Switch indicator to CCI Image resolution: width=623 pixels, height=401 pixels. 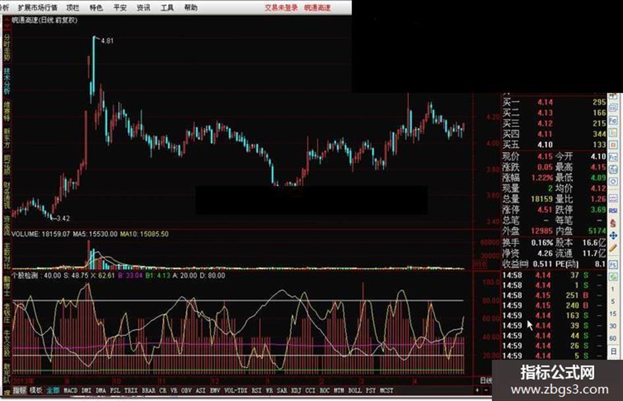point(311,390)
